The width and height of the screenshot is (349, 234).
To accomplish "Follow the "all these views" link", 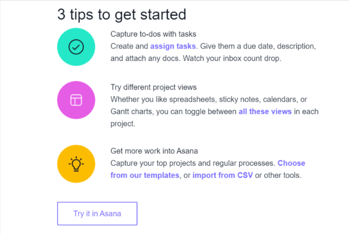I will [x=265, y=112].
